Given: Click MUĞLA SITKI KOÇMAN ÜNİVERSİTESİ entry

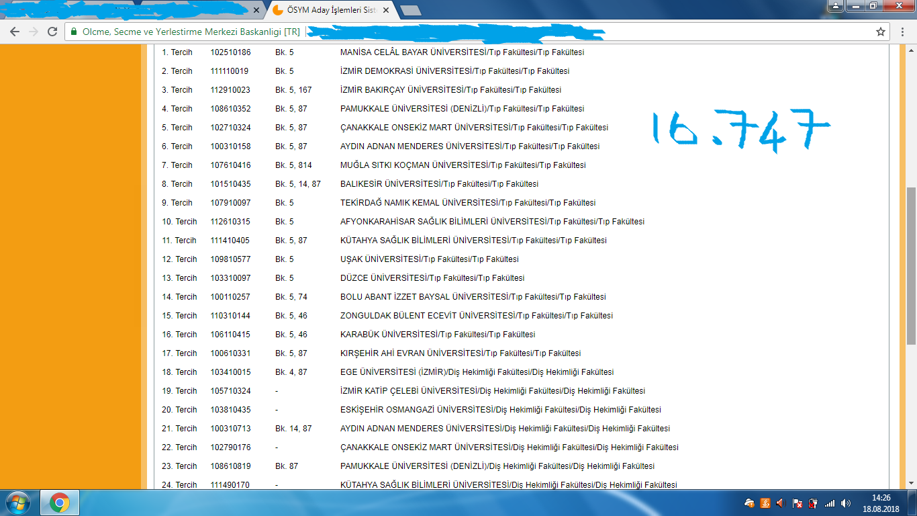Looking at the screenshot, I should [463, 165].
